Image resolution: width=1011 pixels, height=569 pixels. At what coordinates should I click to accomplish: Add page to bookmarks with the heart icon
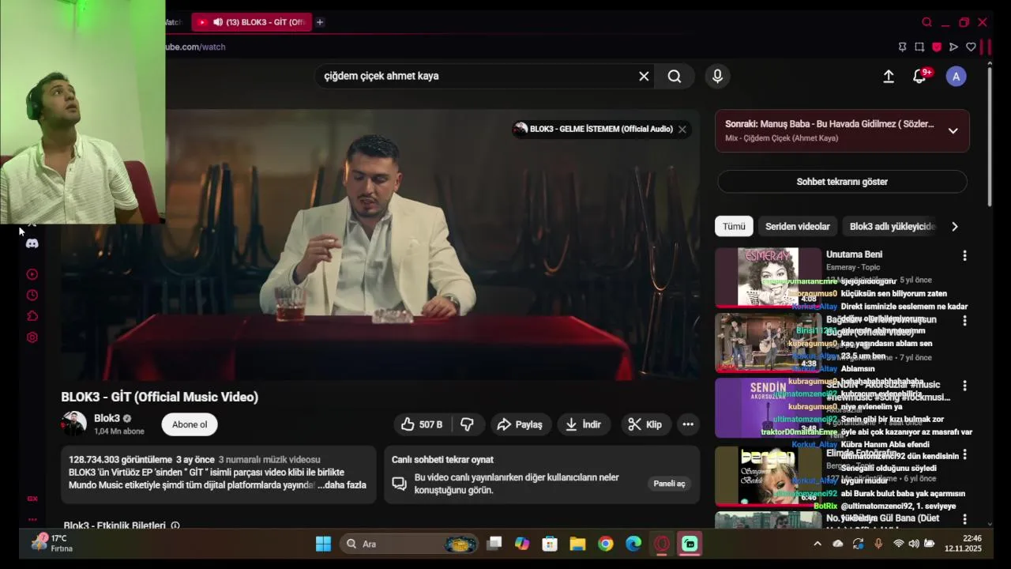tap(971, 47)
